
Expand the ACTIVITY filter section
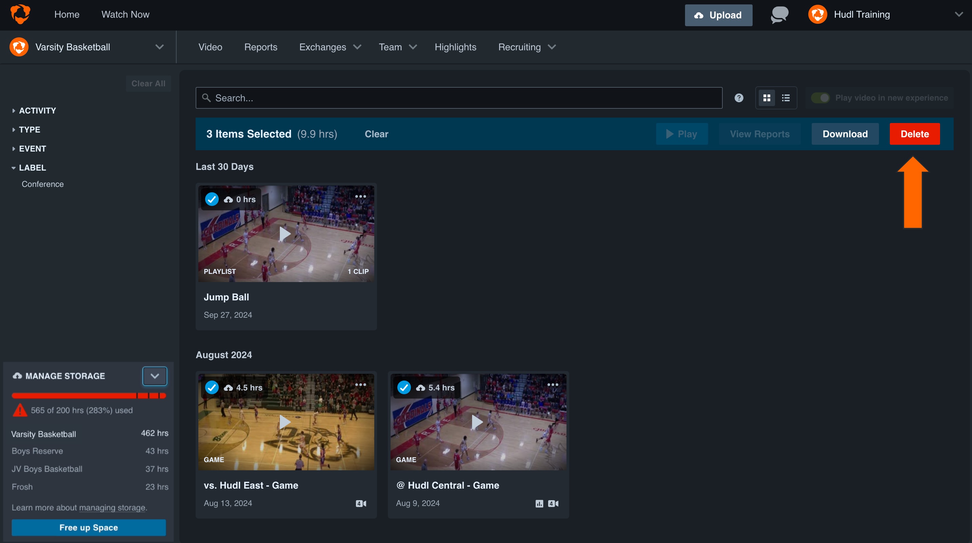click(x=34, y=111)
